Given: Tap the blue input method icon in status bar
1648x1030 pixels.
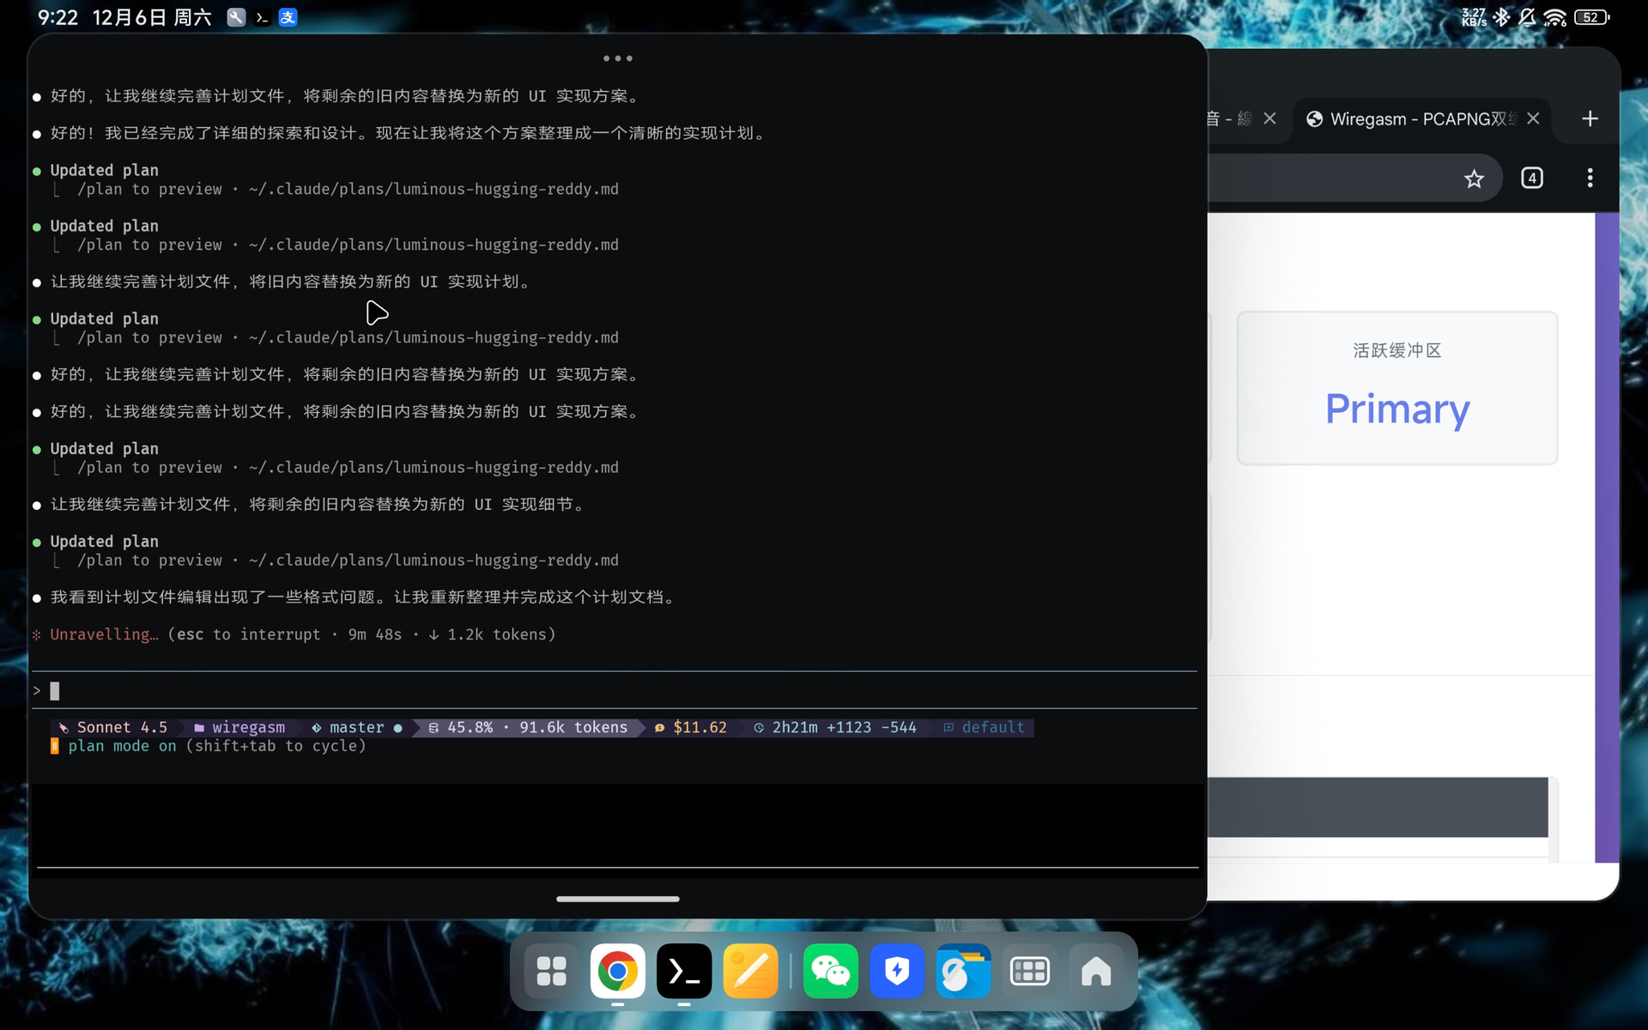Looking at the screenshot, I should [288, 17].
